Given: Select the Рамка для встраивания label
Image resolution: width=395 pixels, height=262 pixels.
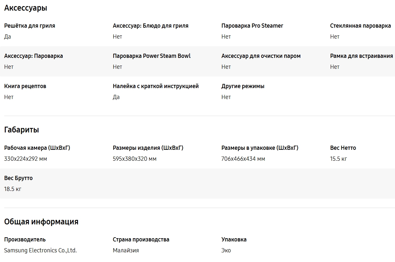Looking at the screenshot, I should tap(361, 56).
